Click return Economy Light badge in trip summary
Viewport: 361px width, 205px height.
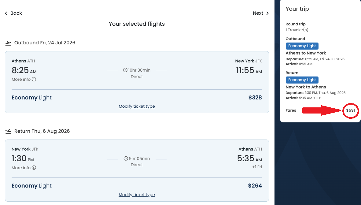point(302,80)
